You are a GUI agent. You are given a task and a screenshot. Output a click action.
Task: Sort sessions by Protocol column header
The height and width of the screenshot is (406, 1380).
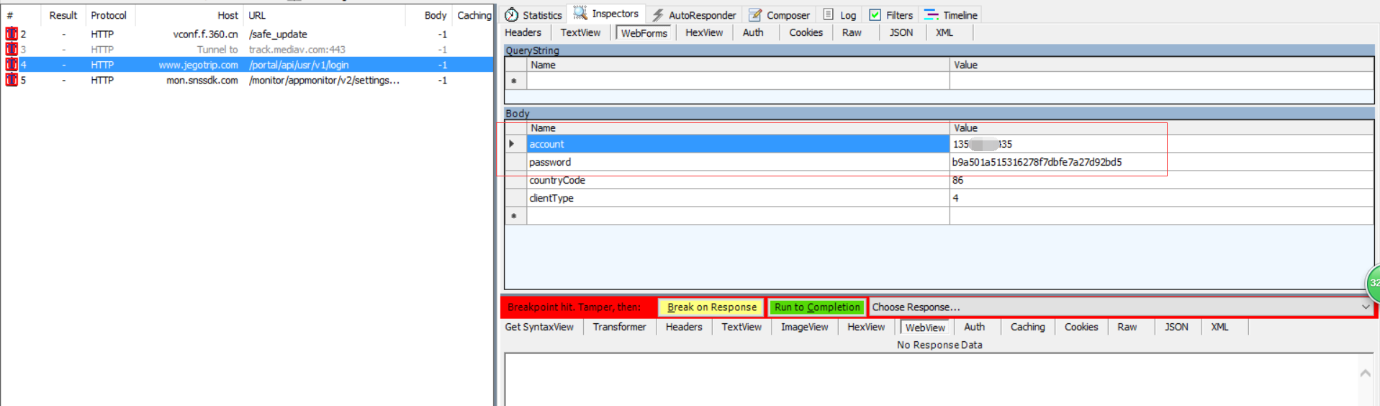[109, 15]
